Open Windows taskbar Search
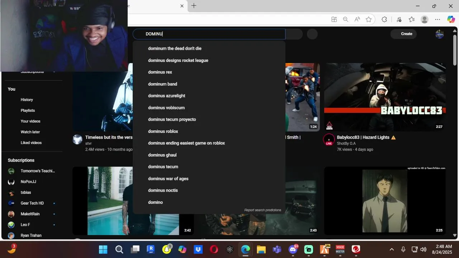Viewport: 459px width, 258px height. point(119,249)
